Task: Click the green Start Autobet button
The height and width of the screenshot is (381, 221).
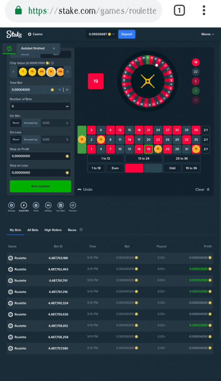Action: (x=40, y=186)
